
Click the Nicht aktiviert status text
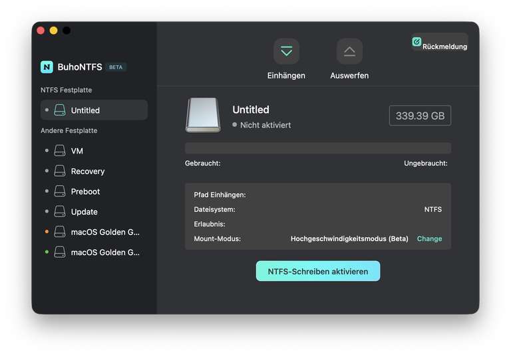(265, 125)
